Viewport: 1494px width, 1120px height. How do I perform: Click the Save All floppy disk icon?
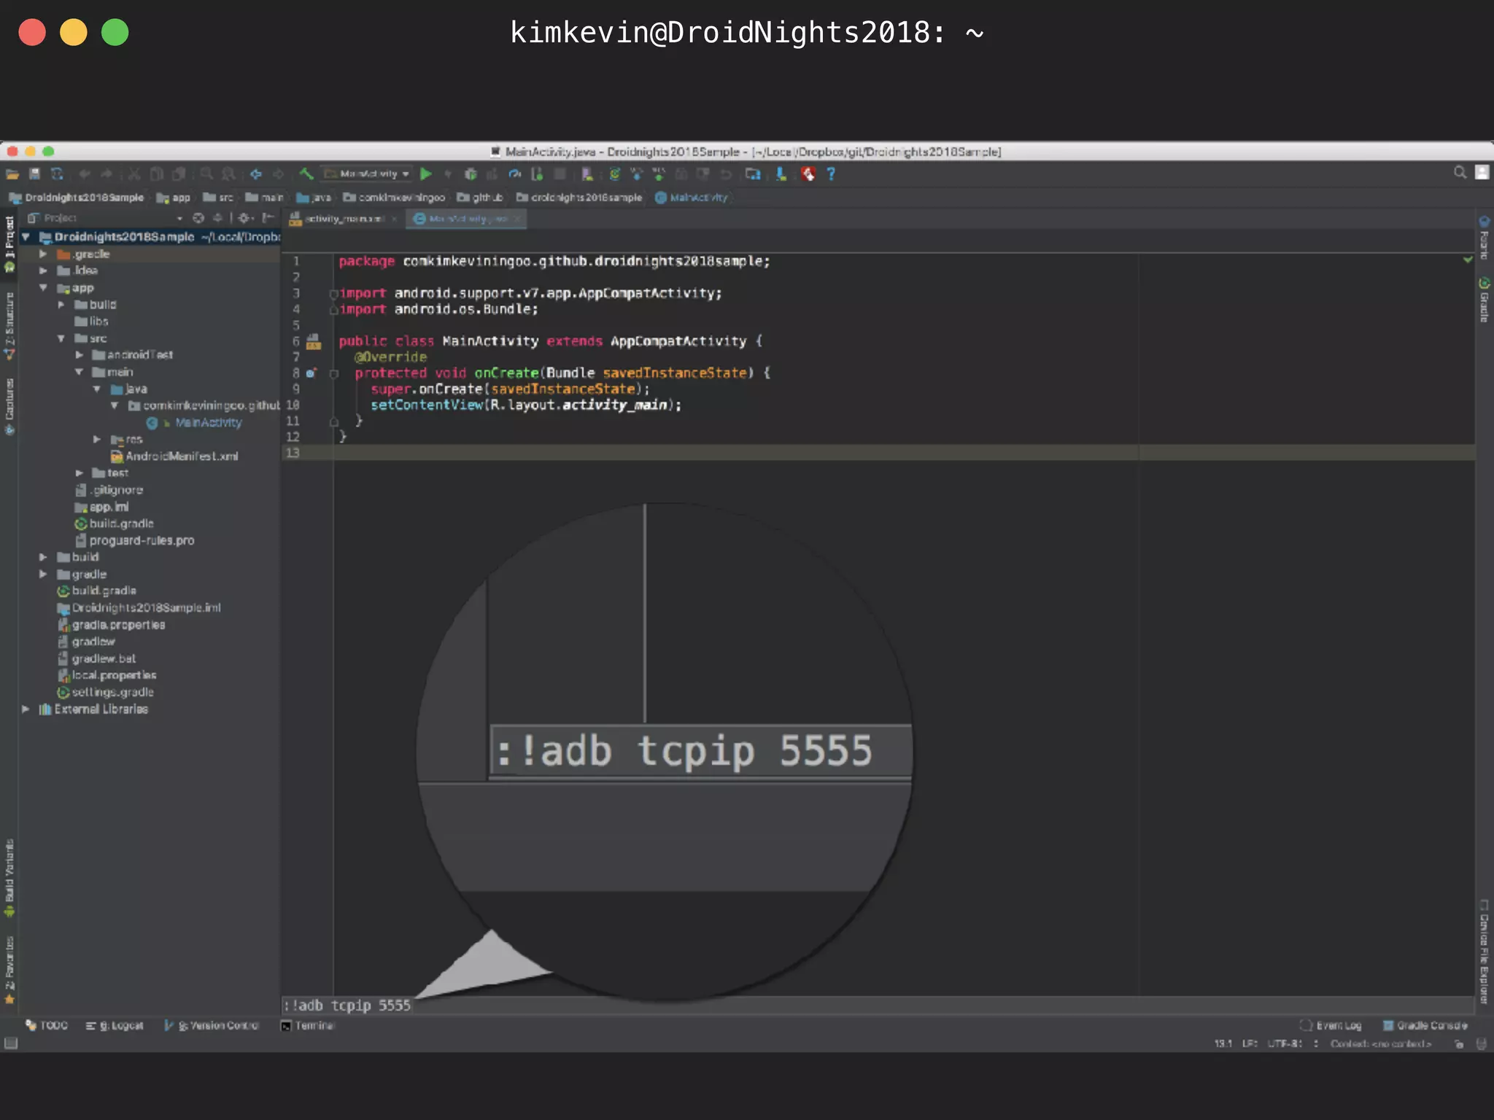click(34, 174)
